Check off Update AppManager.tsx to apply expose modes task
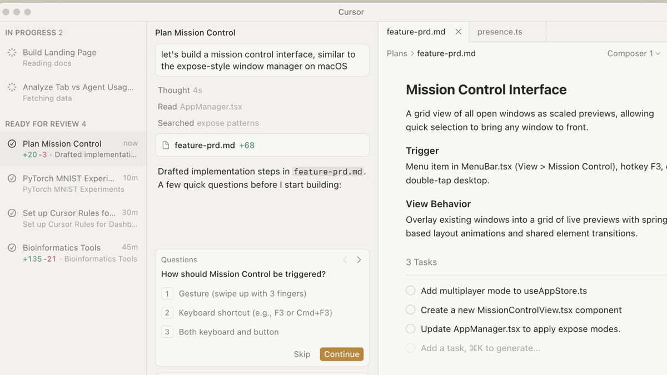667x375 pixels. coord(411,329)
